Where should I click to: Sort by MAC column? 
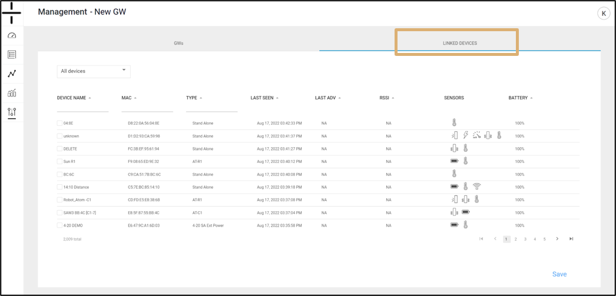[129, 98]
